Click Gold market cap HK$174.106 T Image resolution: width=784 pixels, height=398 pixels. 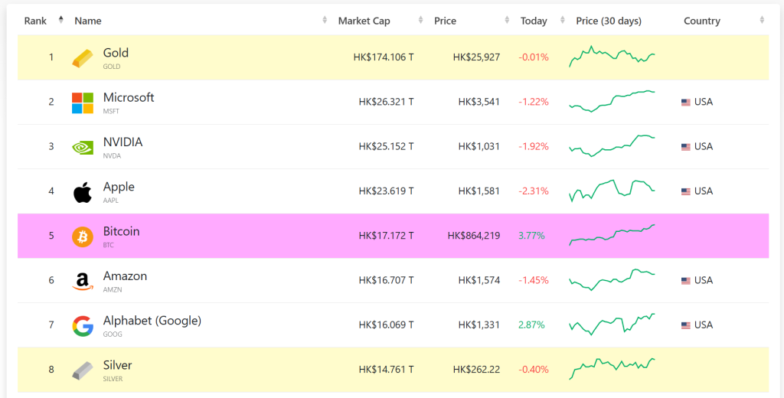click(x=384, y=57)
